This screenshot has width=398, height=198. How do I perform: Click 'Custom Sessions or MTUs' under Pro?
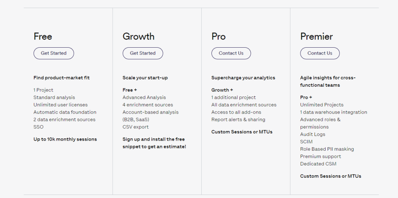coord(242,132)
